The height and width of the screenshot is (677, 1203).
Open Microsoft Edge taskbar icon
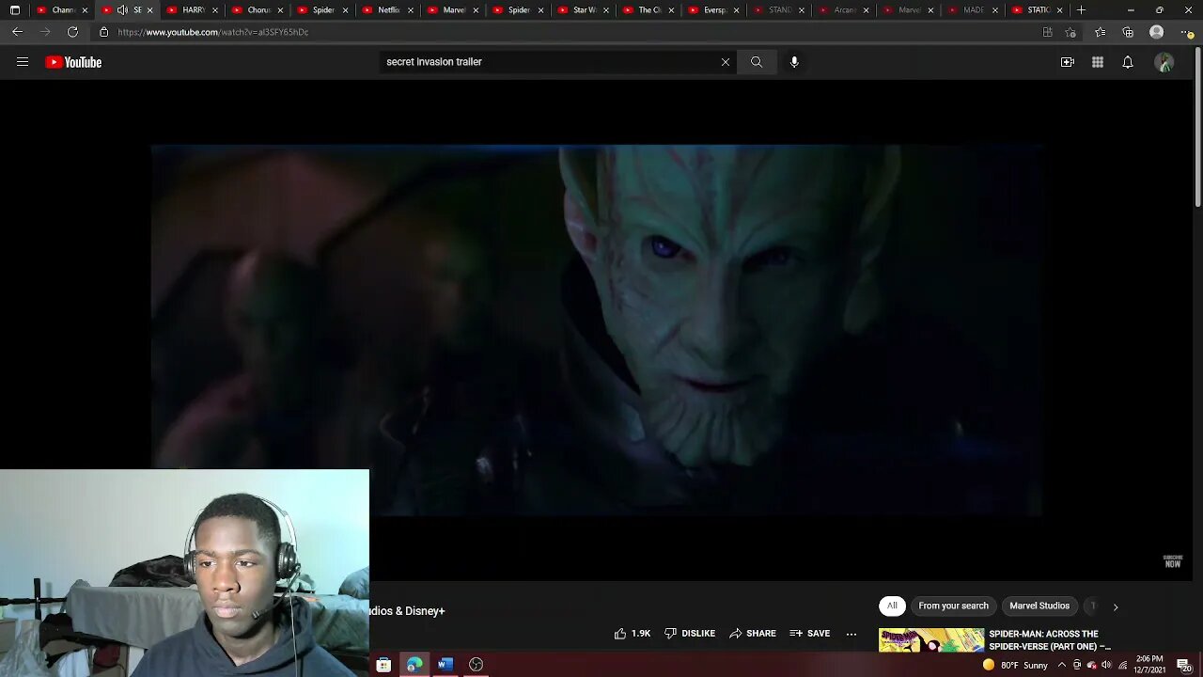414,665
